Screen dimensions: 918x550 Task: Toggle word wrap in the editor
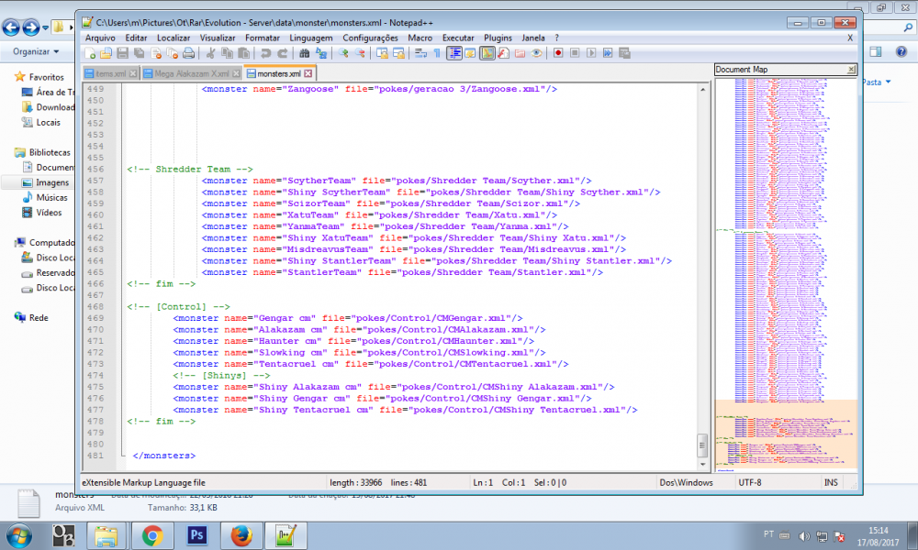click(420, 53)
